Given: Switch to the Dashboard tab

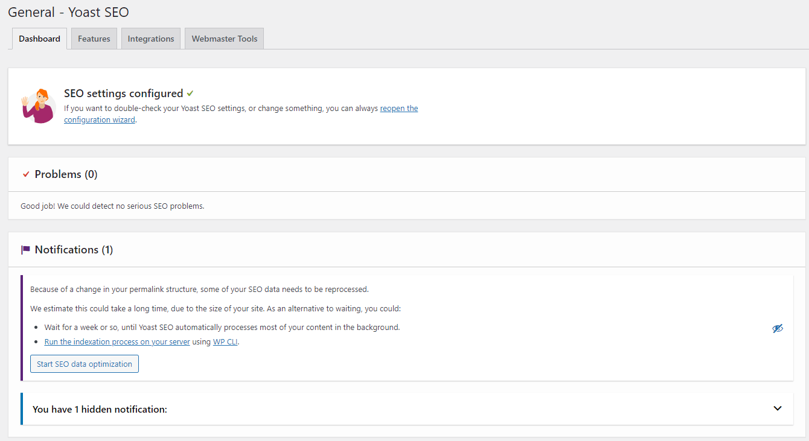Looking at the screenshot, I should (39, 39).
